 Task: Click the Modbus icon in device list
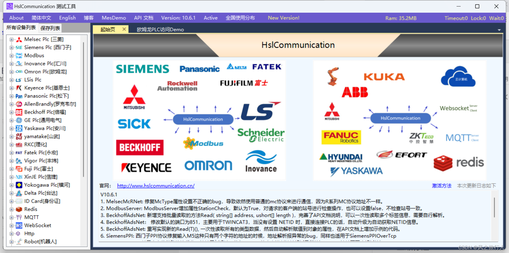pos(19,56)
